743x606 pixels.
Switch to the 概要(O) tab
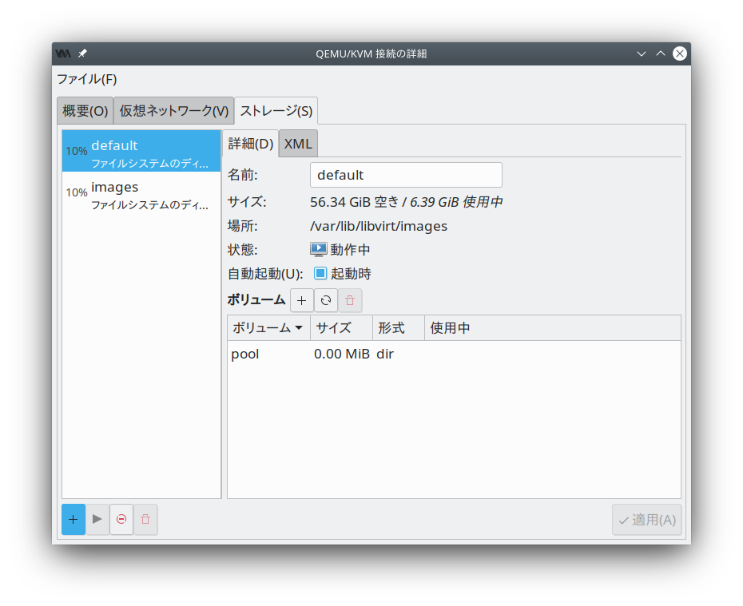click(x=85, y=111)
